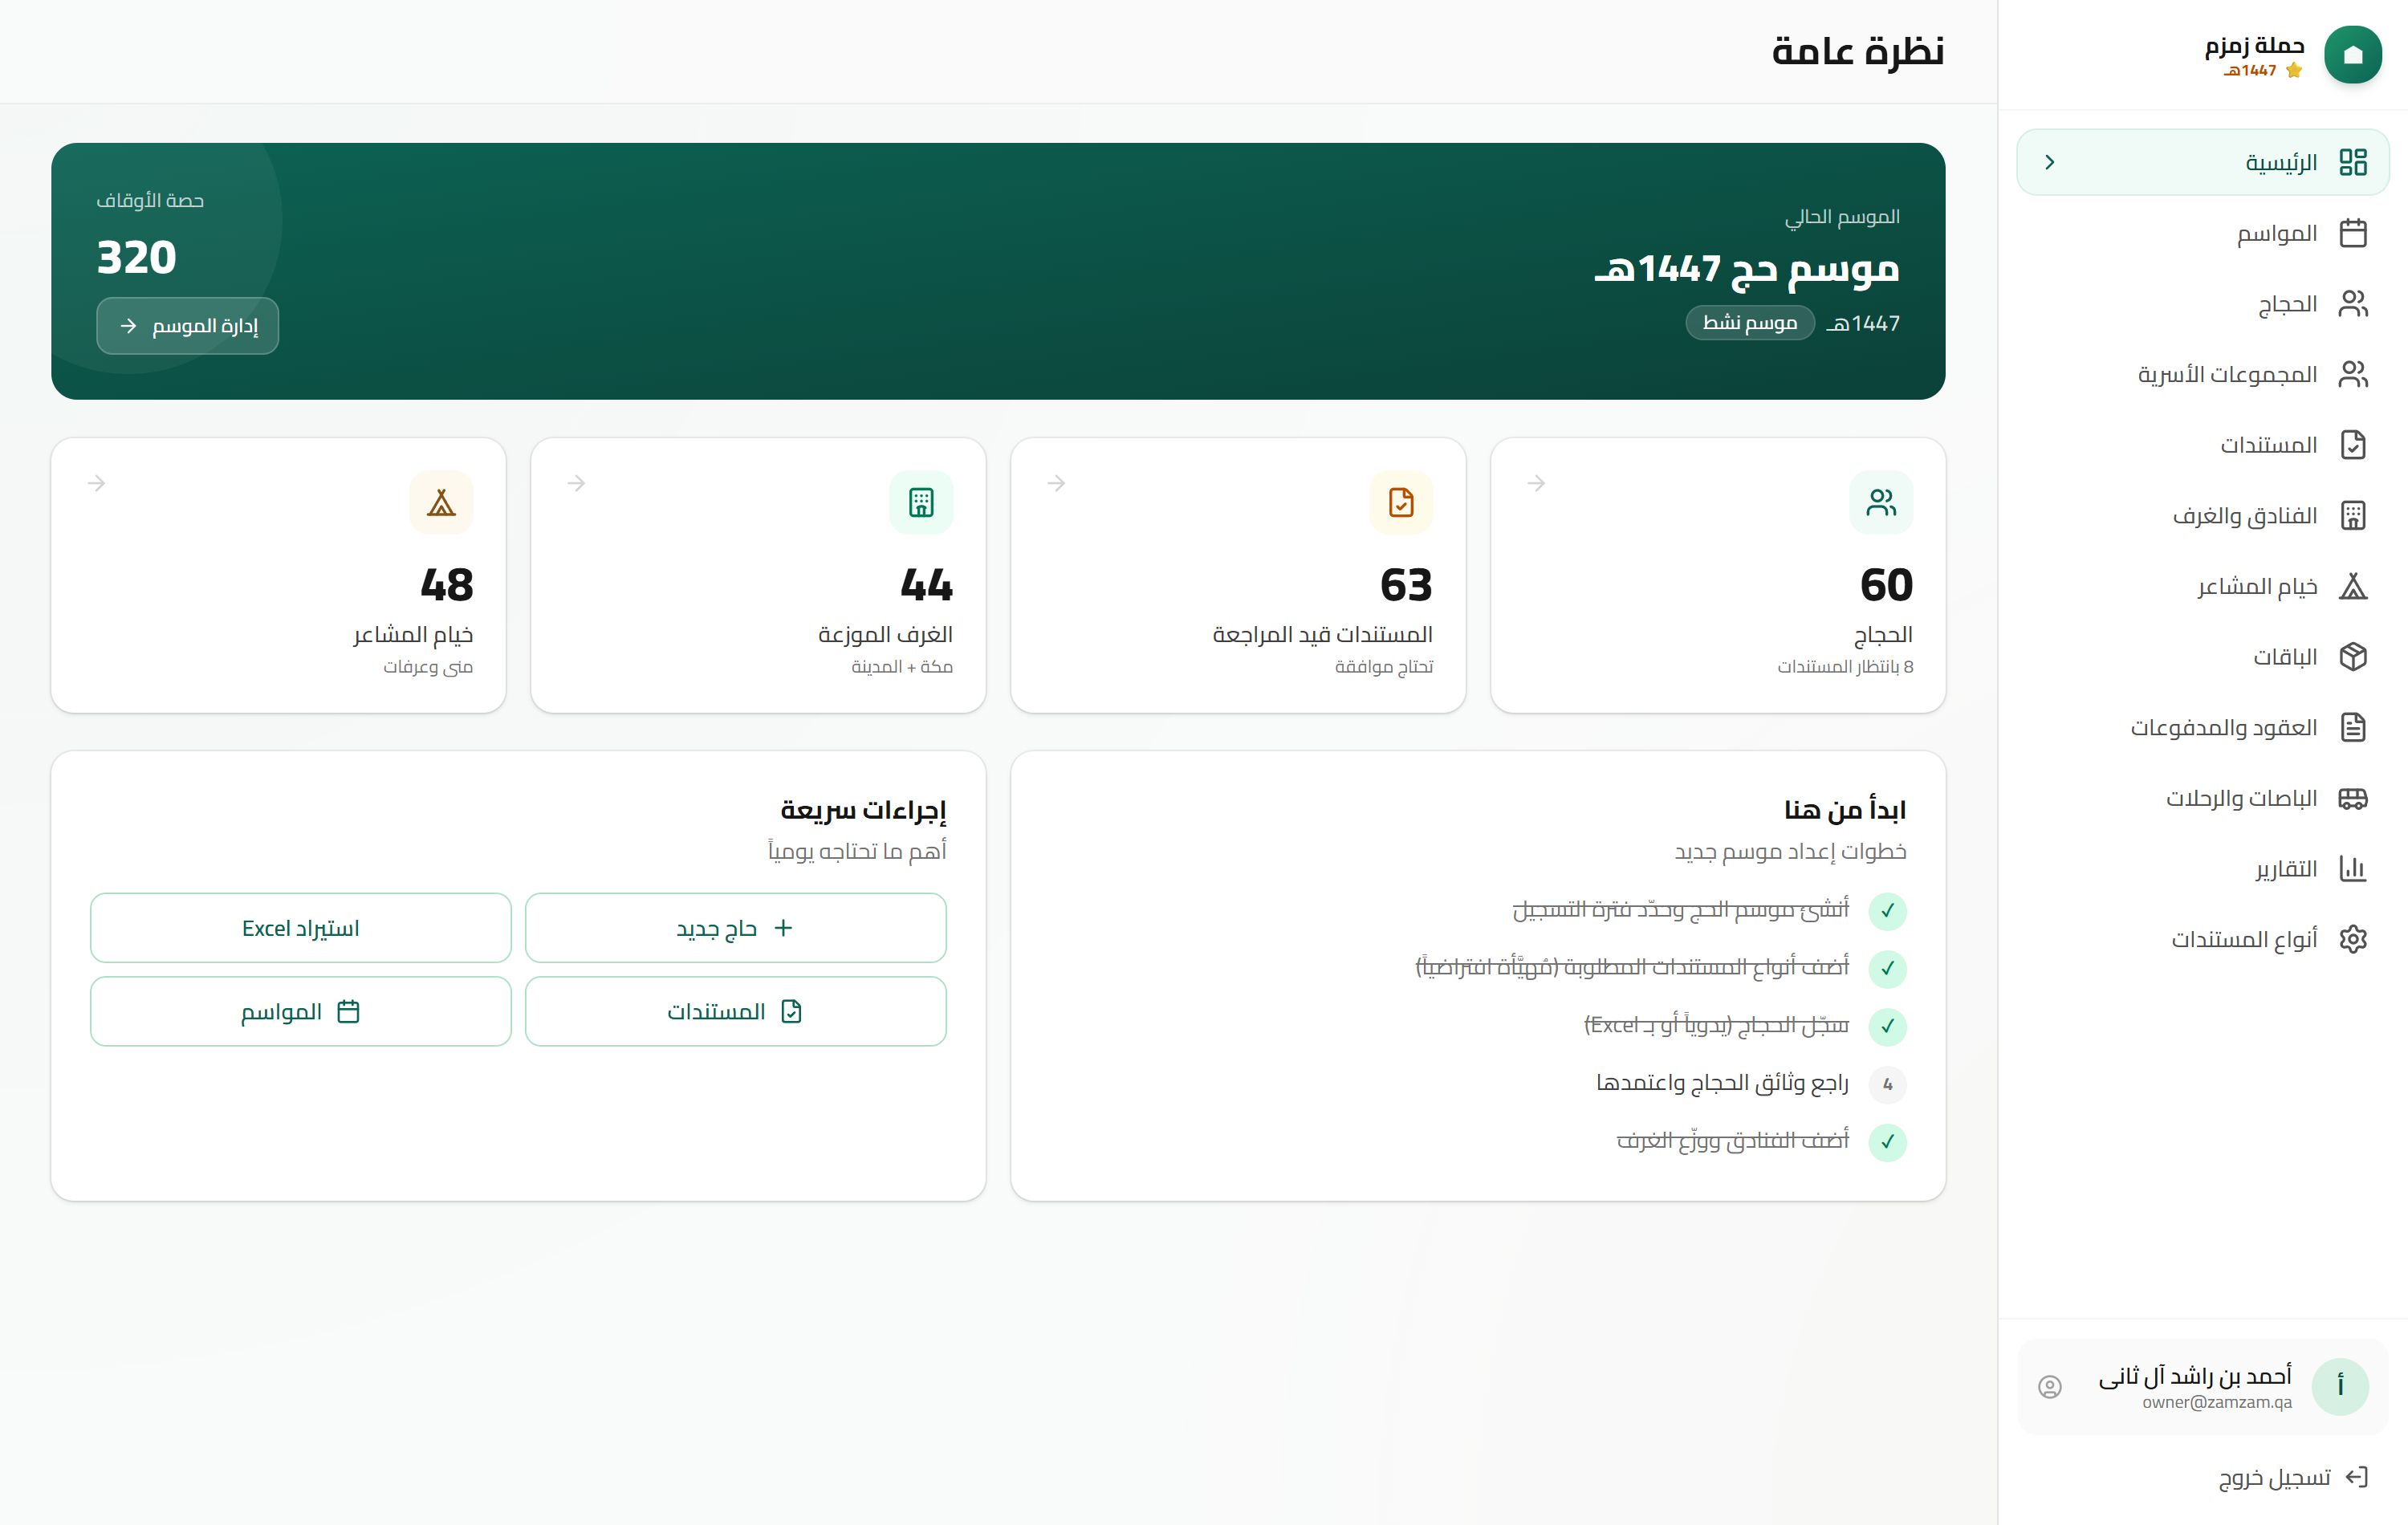Screen dimensions: 2408x1525
Task: Click the تسجيل خروج logout link
Action: pos(2293,1477)
